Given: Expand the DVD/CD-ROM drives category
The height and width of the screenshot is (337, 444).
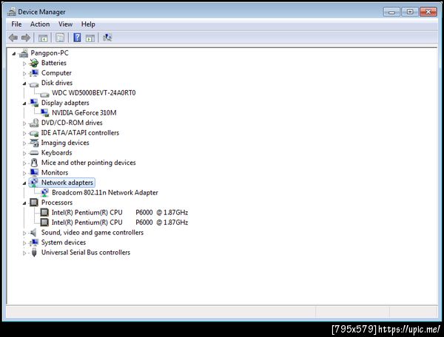Looking at the screenshot, I should click(24, 123).
